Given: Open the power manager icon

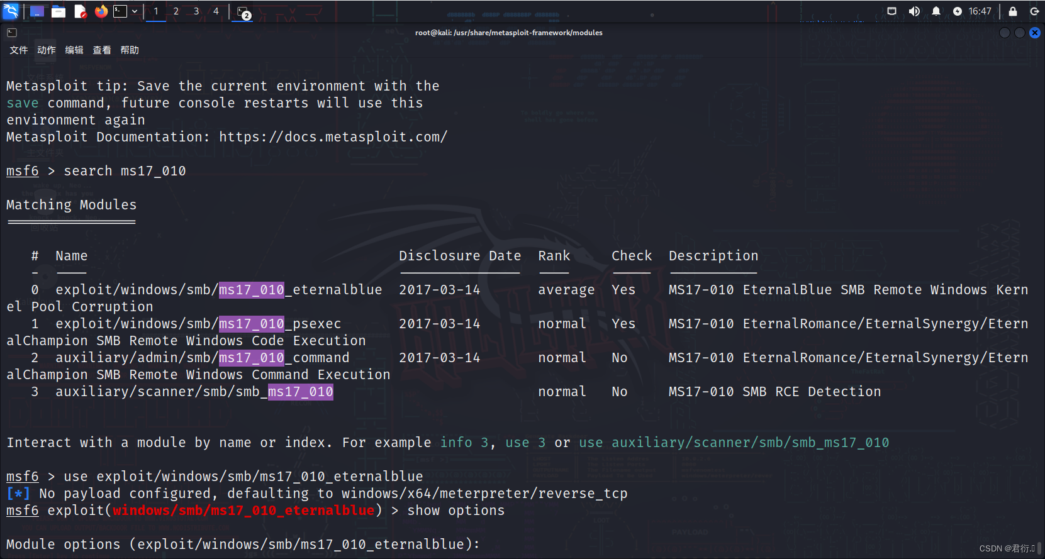Looking at the screenshot, I should click(x=958, y=11).
